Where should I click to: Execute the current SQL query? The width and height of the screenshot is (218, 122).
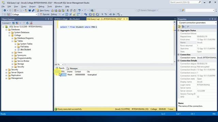[45, 14]
